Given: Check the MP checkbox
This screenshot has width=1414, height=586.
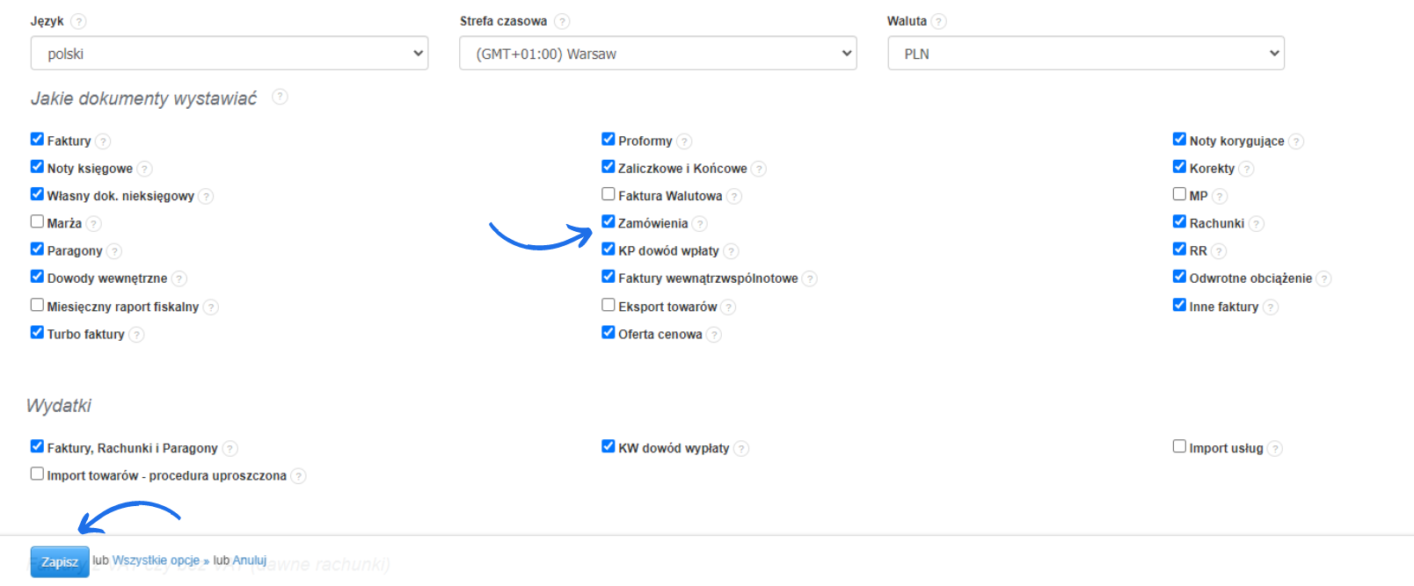Looking at the screenshot, I should click(x=1179, y=194).
